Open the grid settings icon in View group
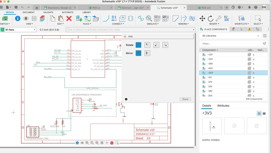The image size is (271, 153). 34,19
